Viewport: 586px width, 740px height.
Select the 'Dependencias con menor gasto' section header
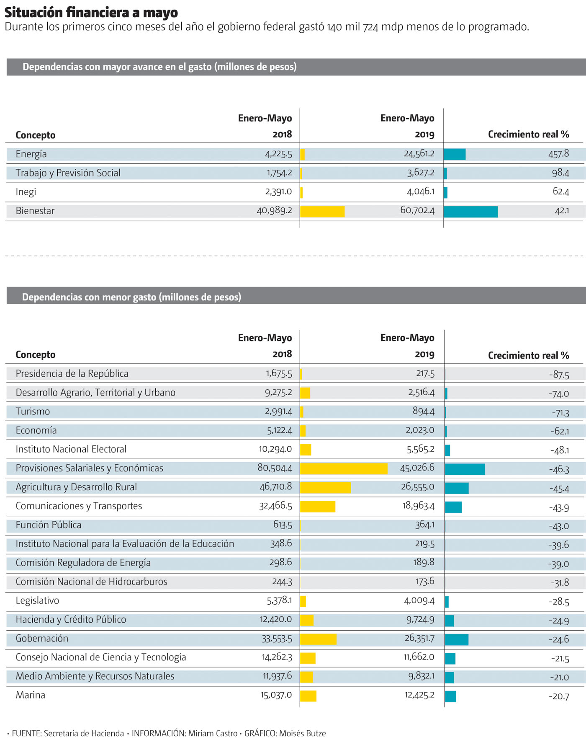(131, 297)
